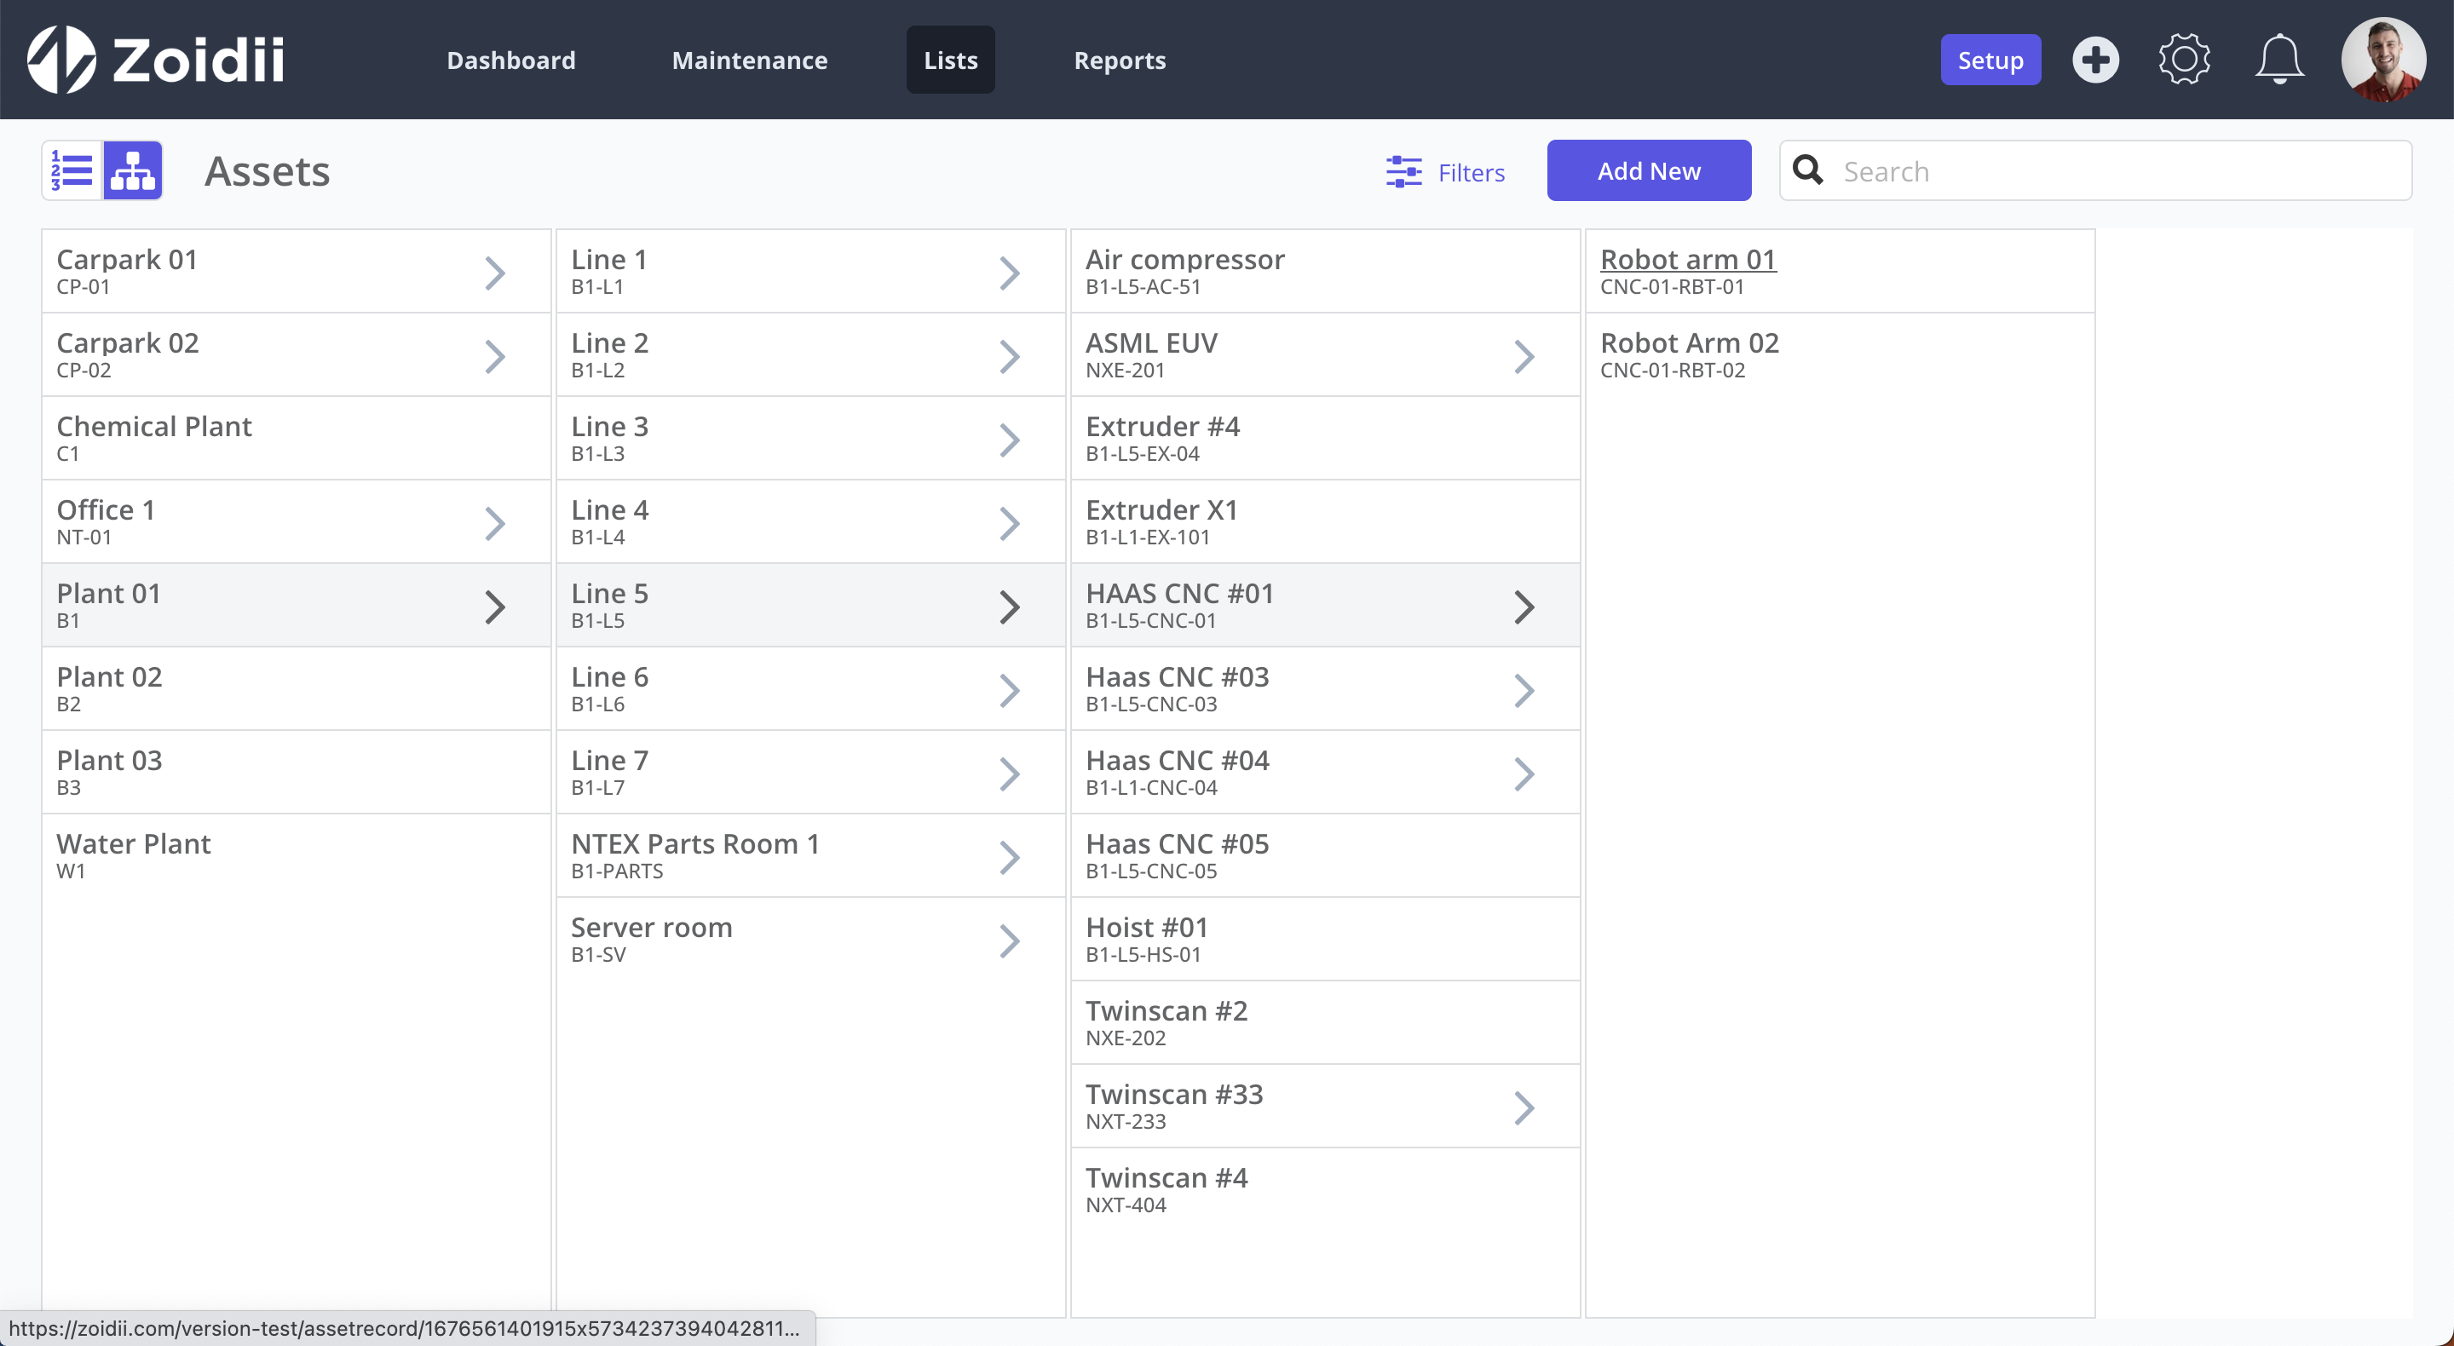Expand Twinscan #33 chevron
This screenshot has height=1346, width=2454.
coord(1524,1107)
